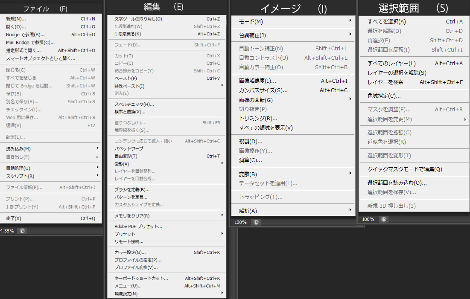Expand the 変形(A) submenu
The width and height of the screenshot is (470, 299).
click(x=166, y=164)
